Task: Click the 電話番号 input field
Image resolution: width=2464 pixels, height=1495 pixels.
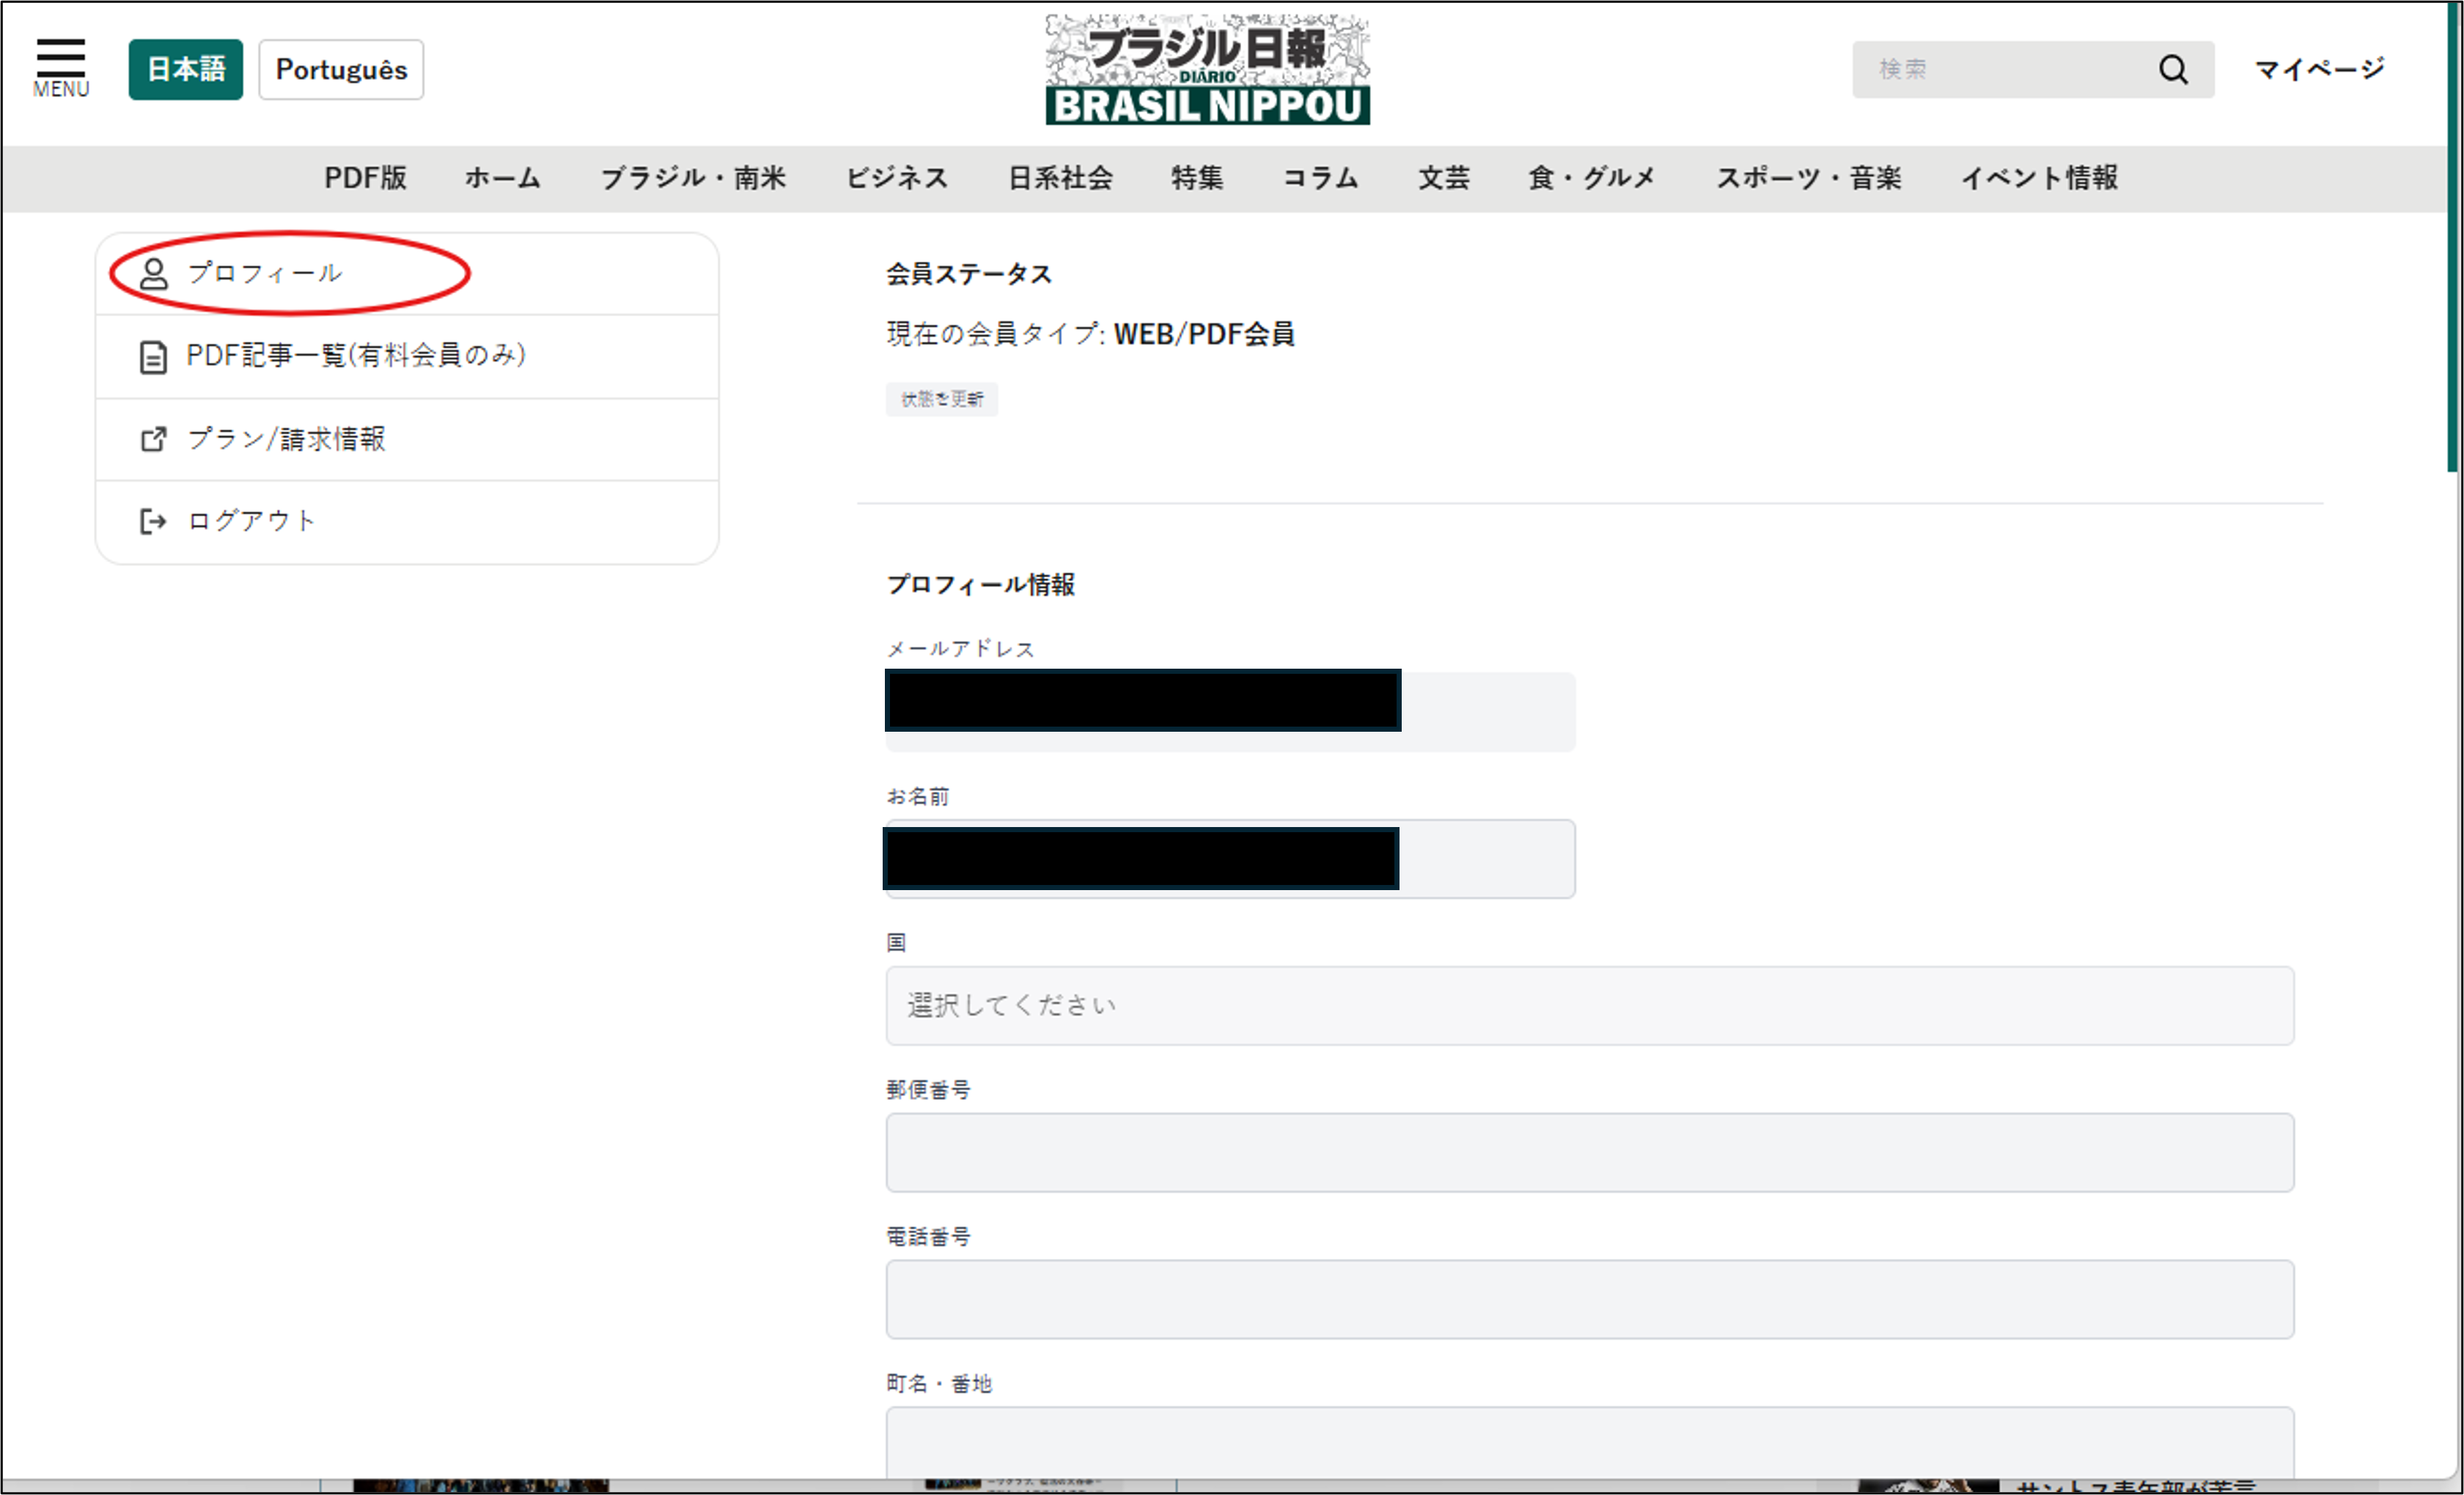Action: (1589, 1299)
